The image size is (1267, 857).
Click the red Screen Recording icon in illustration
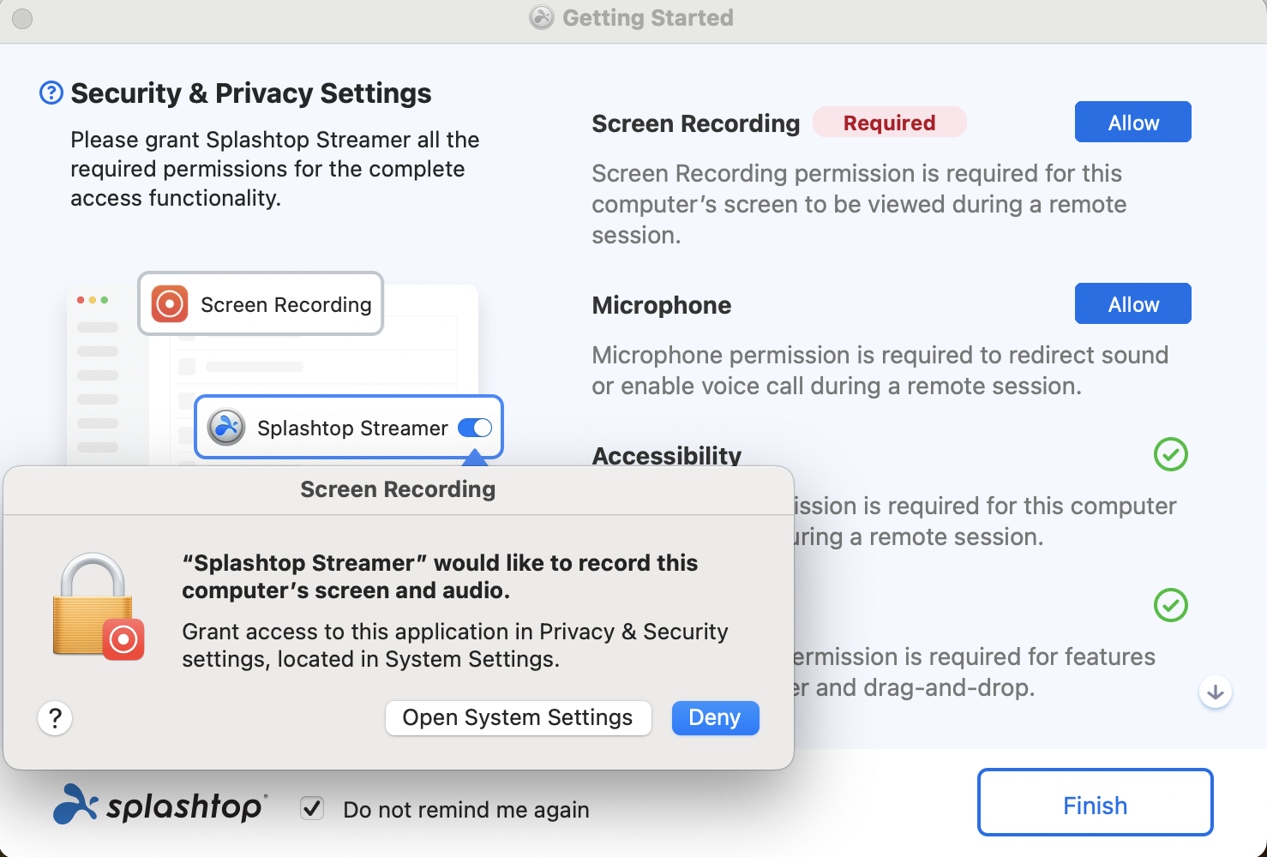[170, 304]
